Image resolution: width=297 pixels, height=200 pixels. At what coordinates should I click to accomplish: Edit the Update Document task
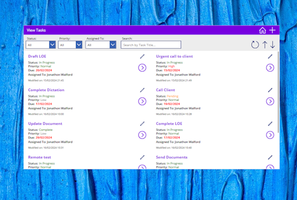(142, 124)
